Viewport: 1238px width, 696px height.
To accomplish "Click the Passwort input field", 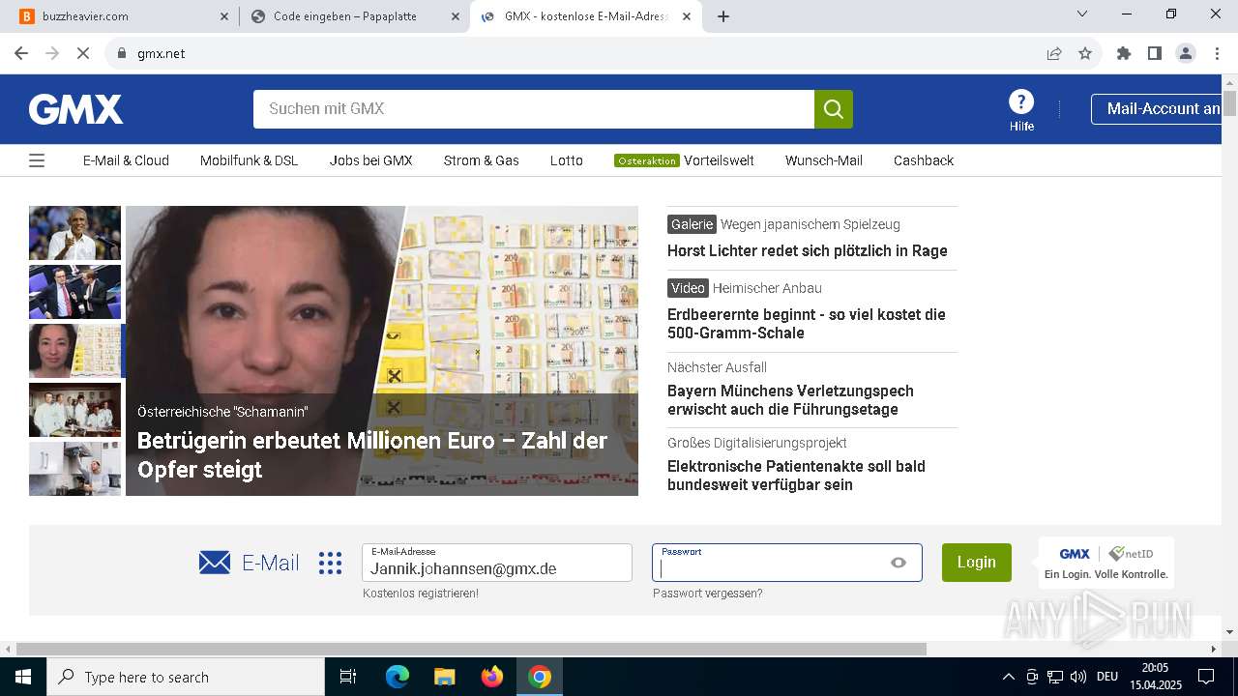I will pyautogui.click(x=787, y=563).
